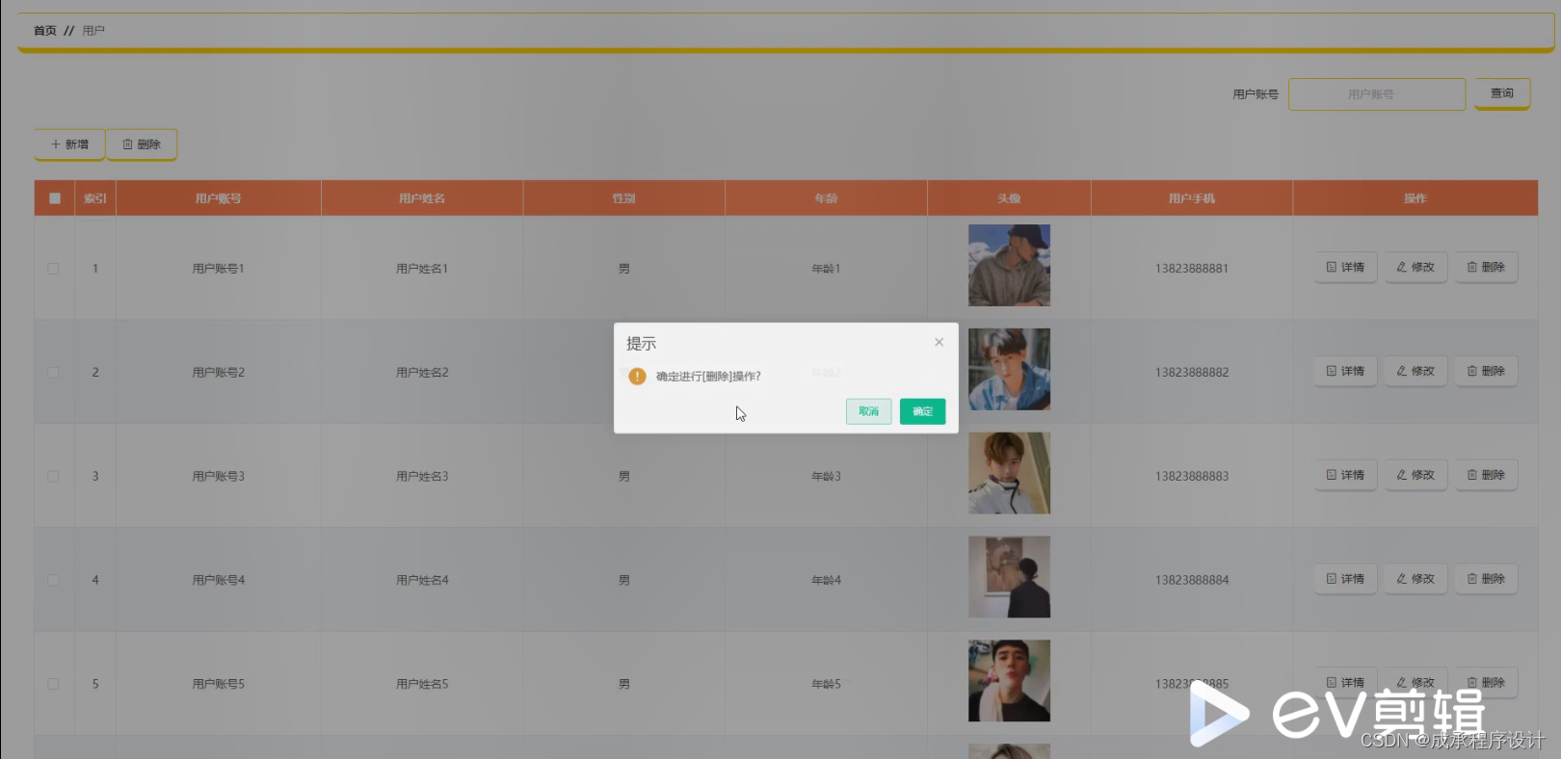
Task: Go to 首页 in the breadcrumb
Action: pyautogui.click(x=45, y=31)
